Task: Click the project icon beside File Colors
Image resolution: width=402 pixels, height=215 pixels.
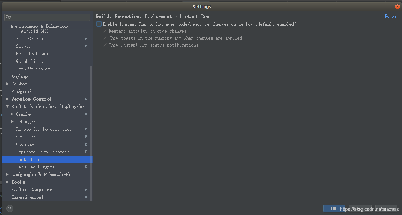Action: coord(86,38)
